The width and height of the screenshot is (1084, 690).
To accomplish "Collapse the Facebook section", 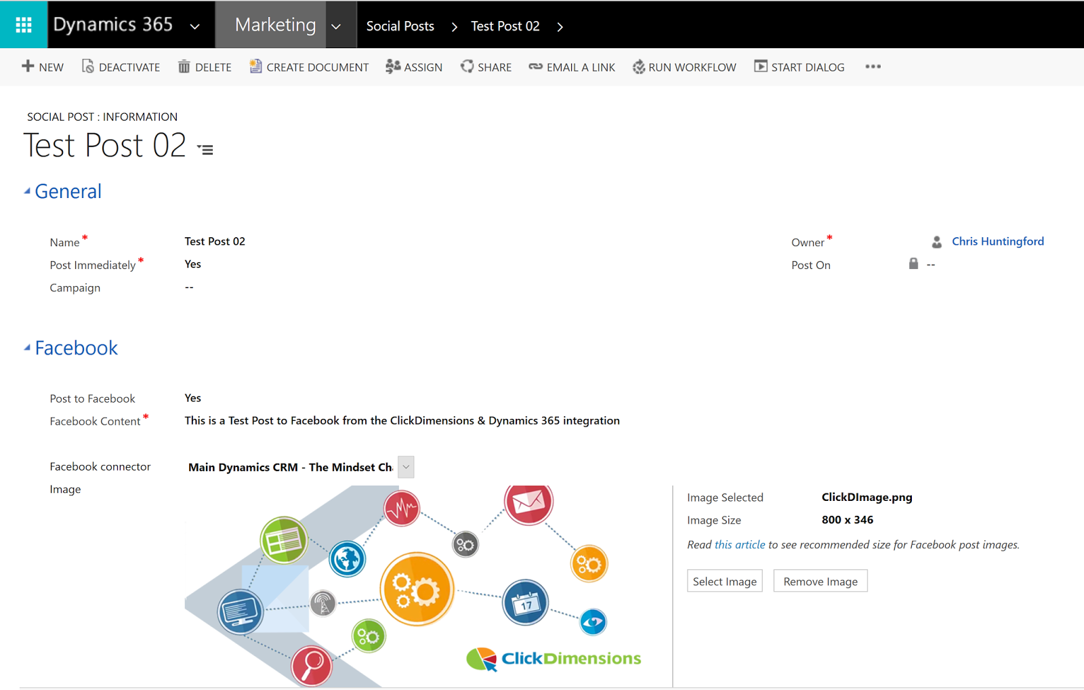I will tap(27, 348).
